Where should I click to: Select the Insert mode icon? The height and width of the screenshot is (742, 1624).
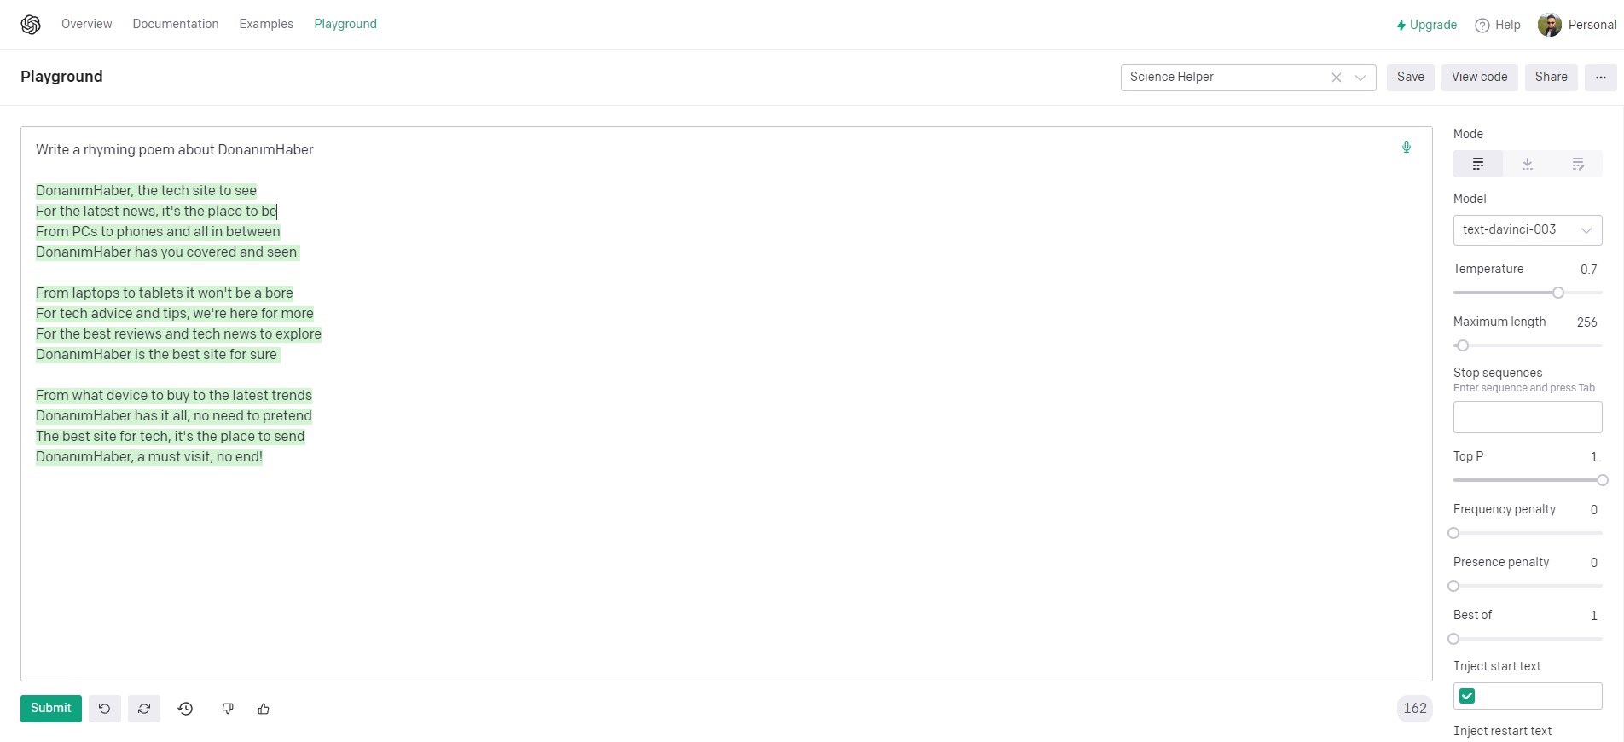[1528, 164]
